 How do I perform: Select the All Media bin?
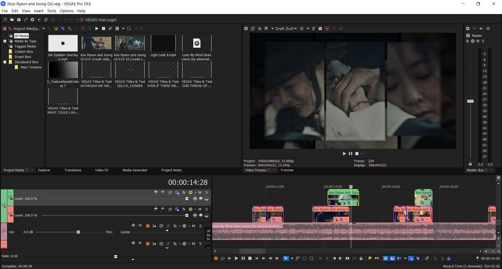pos(21,36)
